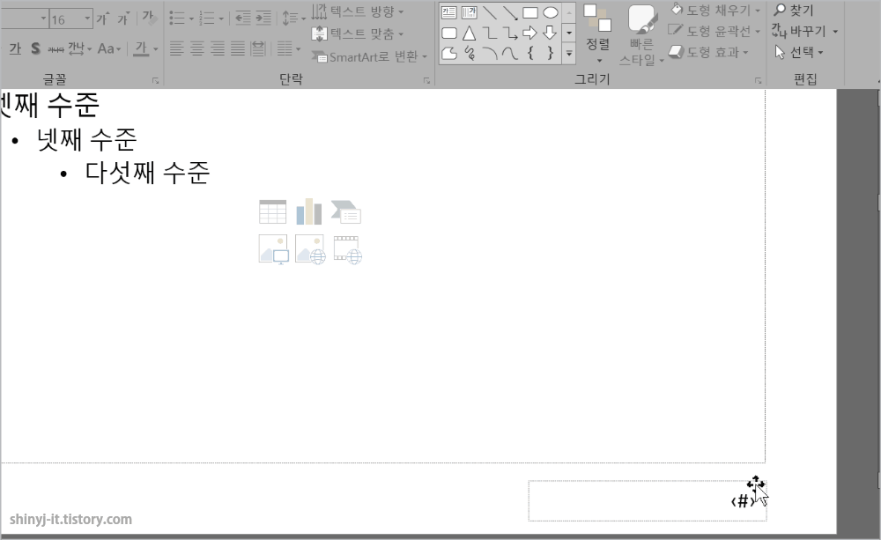Open the columns options dropdown
The height and width of the screenshot is (540, 881).
pos(289,49)
